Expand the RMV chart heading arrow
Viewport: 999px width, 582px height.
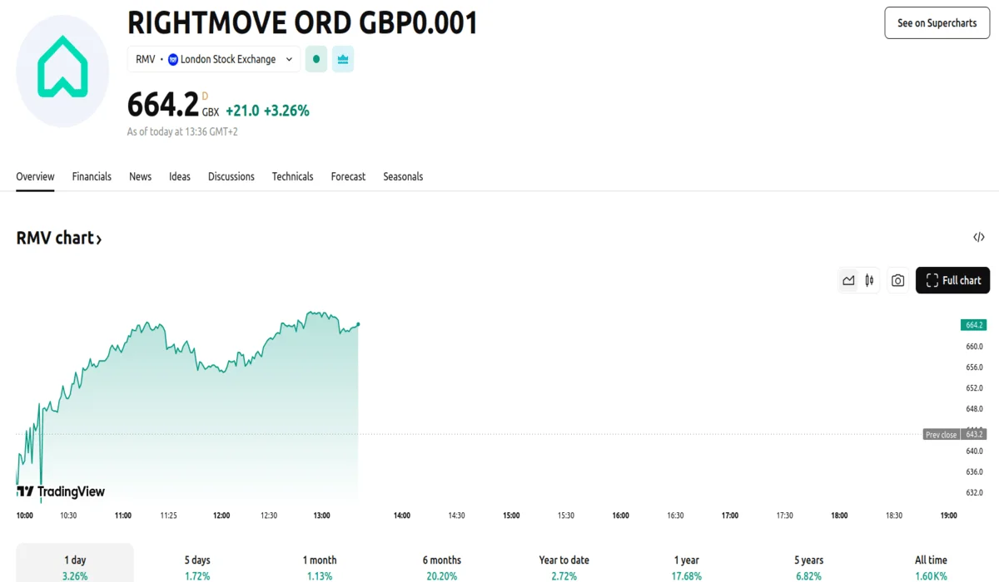pyautogui.click(x=99, y=239)
